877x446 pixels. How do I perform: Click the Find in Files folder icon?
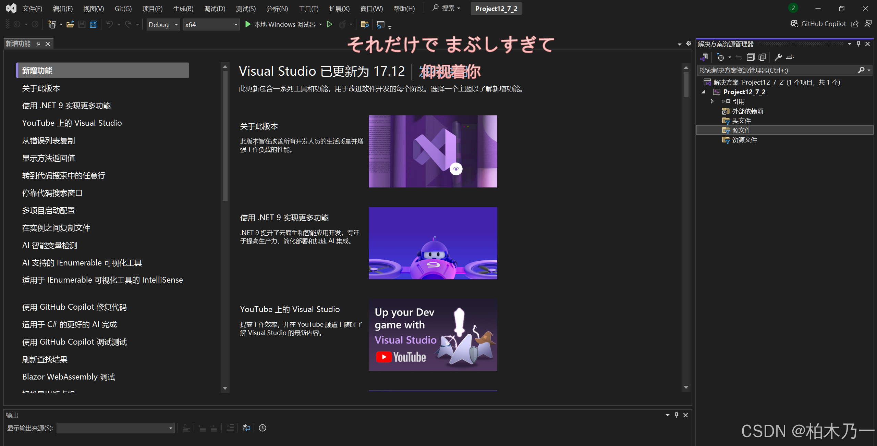[x=365, y=24]
